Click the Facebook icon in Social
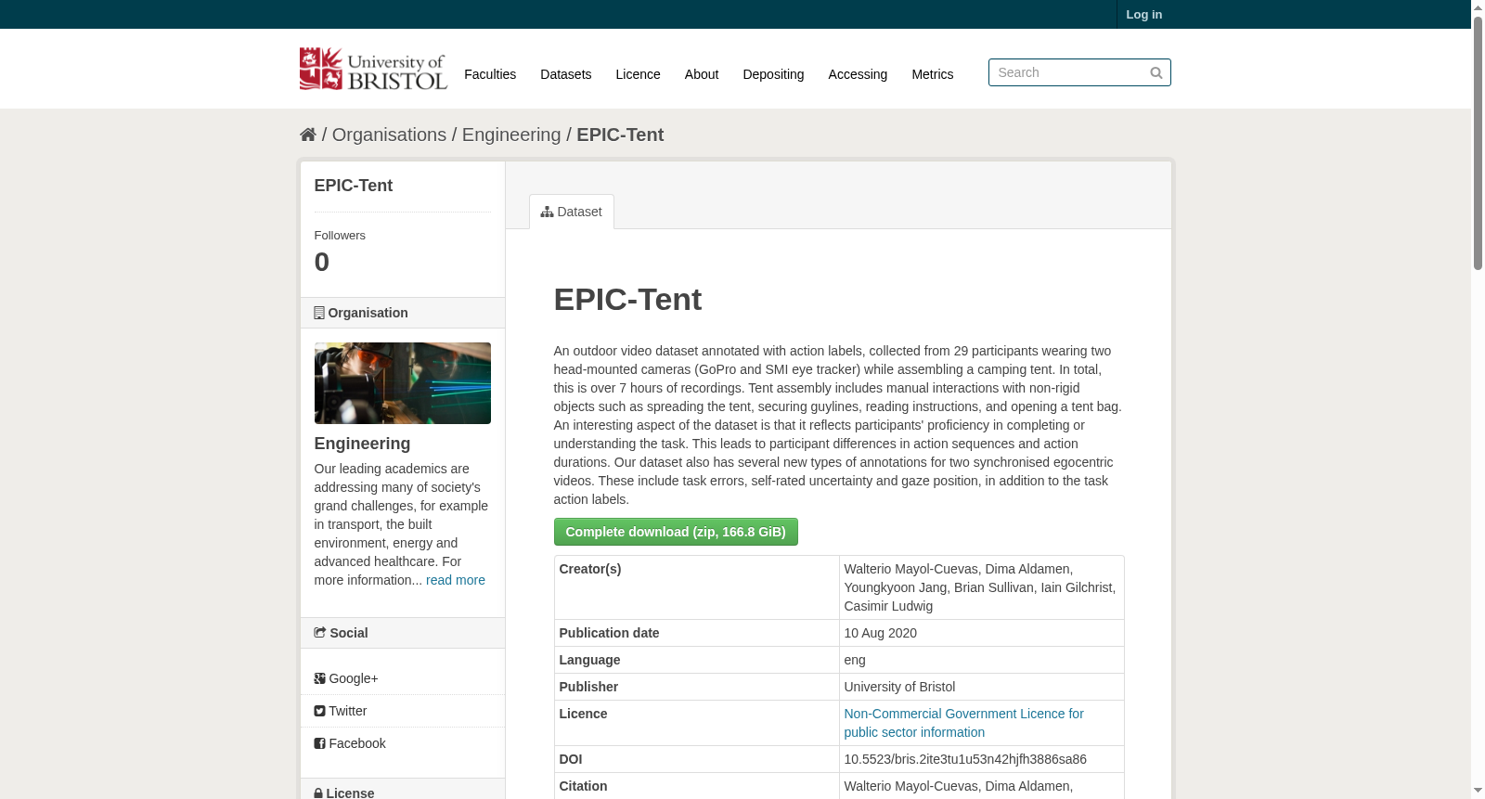 click(319, 743)
